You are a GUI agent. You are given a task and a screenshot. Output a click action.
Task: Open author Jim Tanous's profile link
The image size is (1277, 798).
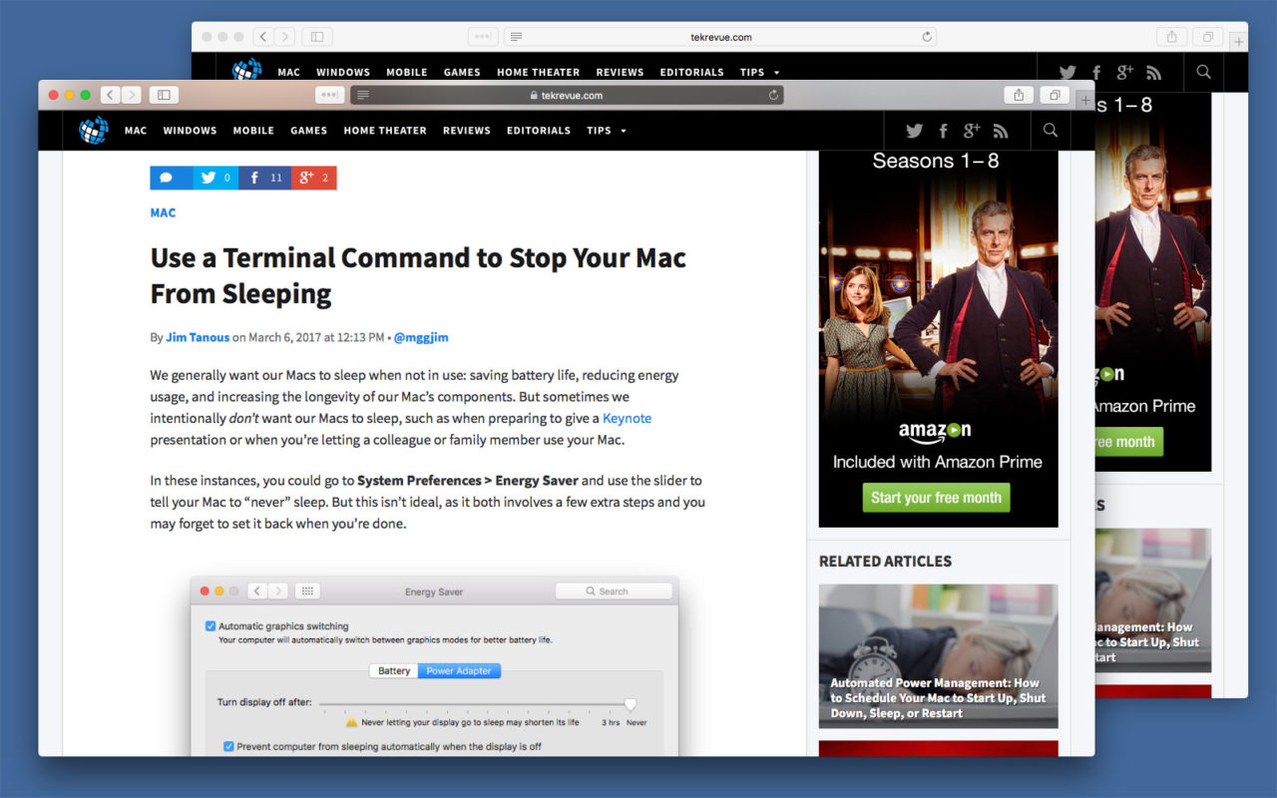click(198, 337)
